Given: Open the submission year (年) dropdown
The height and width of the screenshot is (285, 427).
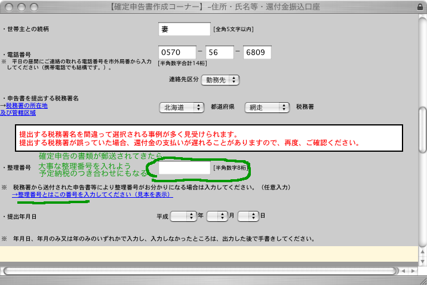Looking at the screenshot, I should pos(183,216).
